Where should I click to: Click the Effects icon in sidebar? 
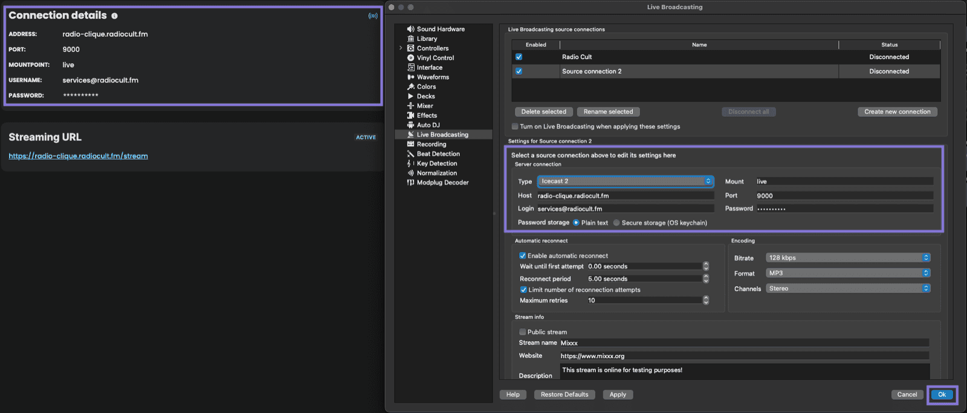(411, 116)
